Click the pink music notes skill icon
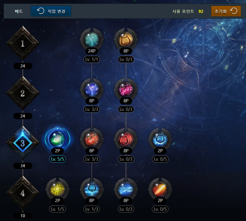Viewport: 246px width, 221px height. click(x=126, y=89)
